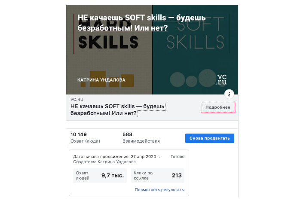Click the yellow squares graphic on the banner
300x204 pixels.
coord(107,79)
